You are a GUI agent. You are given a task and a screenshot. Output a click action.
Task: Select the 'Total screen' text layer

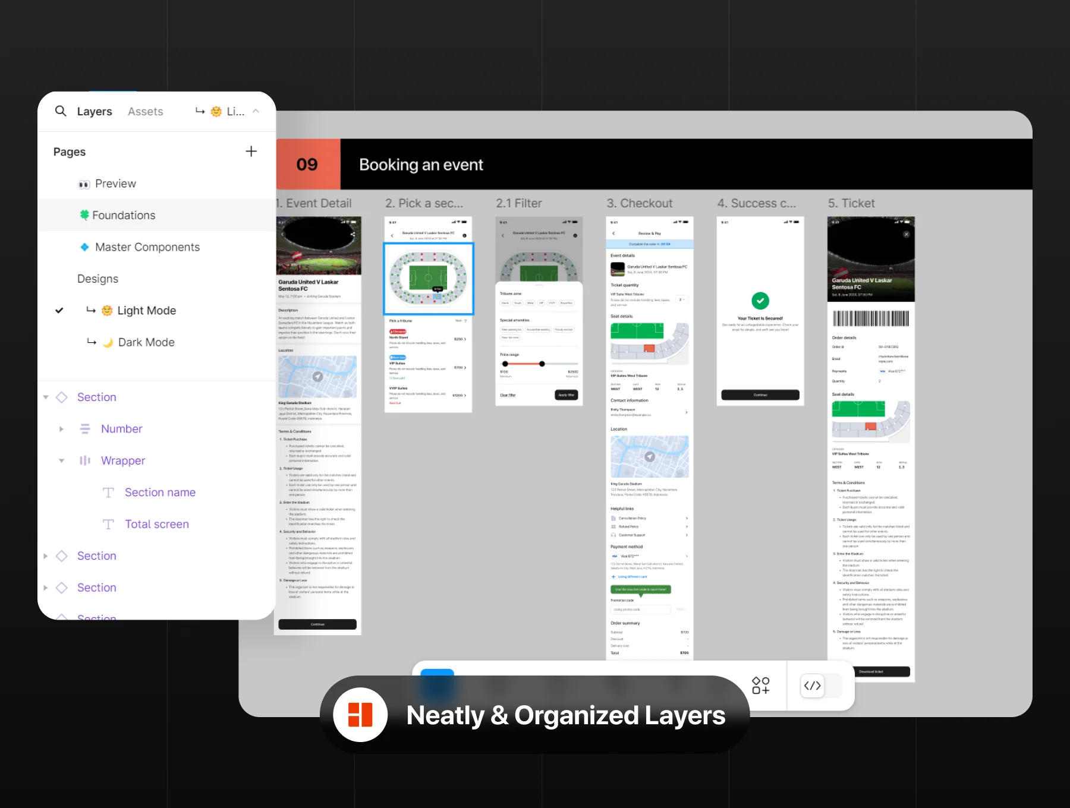(x=157, y=524)
